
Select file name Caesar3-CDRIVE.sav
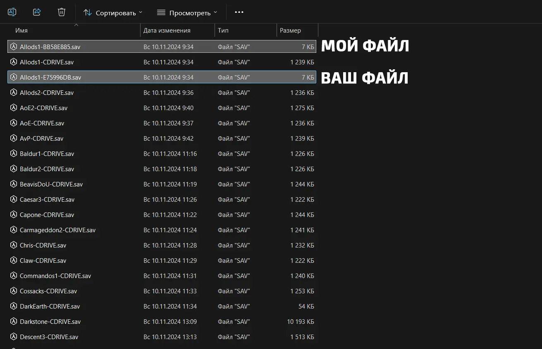pyautogui.click(x=47, y=200)
